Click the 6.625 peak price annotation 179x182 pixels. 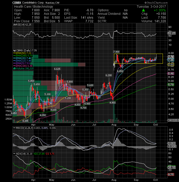click(57, 69)
